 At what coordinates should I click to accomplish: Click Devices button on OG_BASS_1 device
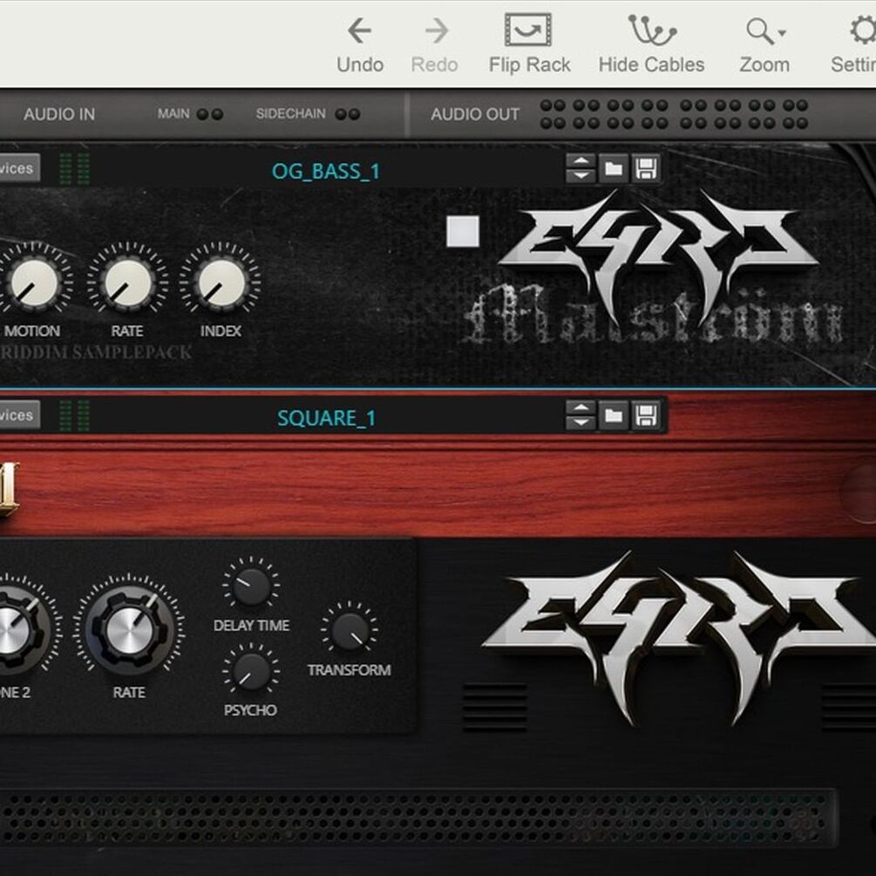tap(19, 168)
